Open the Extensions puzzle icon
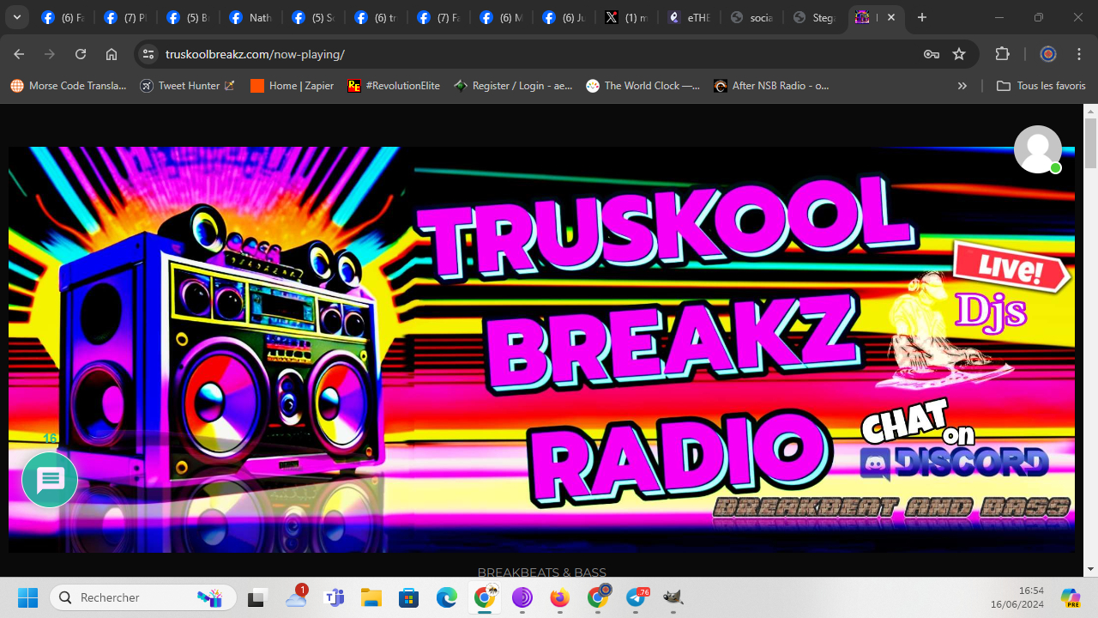 click(x=1002, y=54)
